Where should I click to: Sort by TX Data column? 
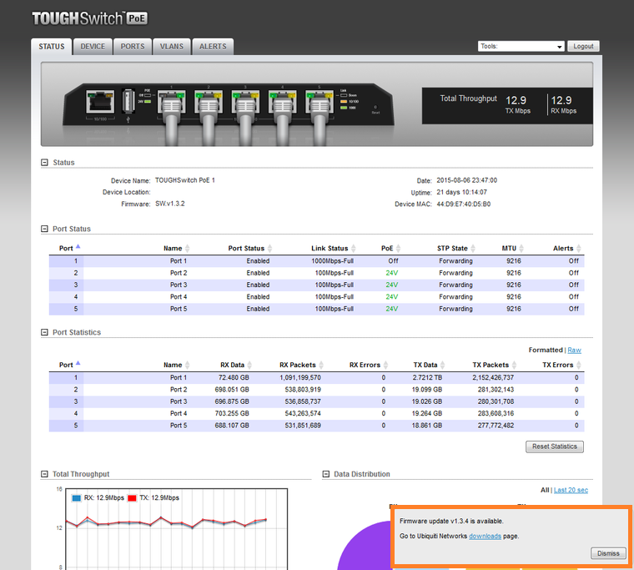(429, 365)
